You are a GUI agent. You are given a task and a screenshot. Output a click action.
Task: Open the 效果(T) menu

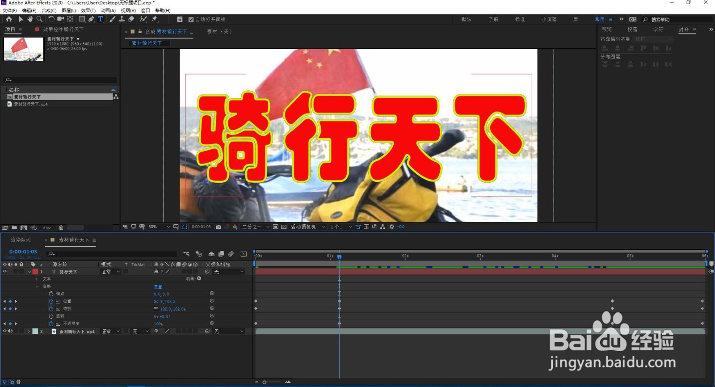(x=88, y=10)
